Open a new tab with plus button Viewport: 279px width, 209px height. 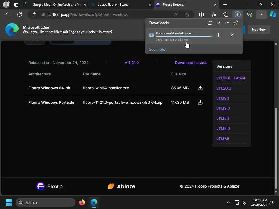[x=225, y=5]
